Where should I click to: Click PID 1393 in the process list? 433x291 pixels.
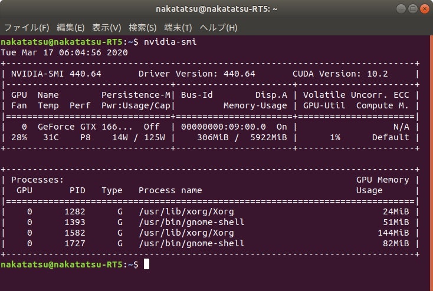pos(75,222)
